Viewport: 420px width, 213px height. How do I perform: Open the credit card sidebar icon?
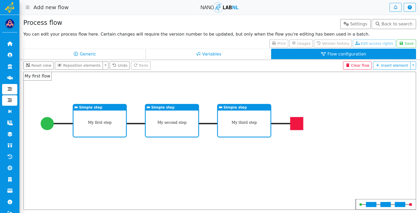click(10, 191)
